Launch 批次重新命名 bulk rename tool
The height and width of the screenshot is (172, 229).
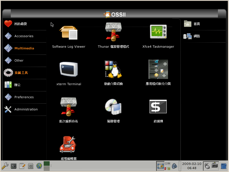[x=69, y=107]
